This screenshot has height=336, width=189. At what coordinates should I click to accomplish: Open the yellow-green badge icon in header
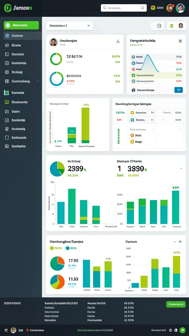(153, 8)
